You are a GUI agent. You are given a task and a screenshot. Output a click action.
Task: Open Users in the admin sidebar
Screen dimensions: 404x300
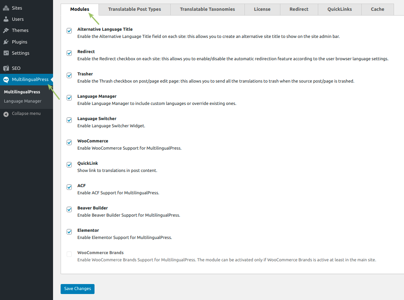[27, 19]
